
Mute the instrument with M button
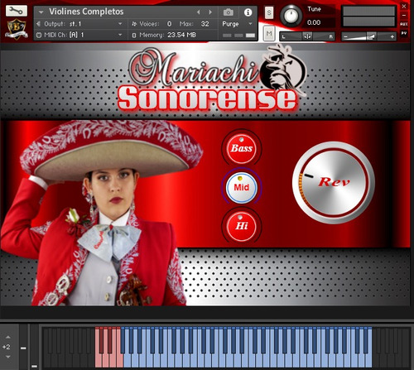click(x=269, y=33)
